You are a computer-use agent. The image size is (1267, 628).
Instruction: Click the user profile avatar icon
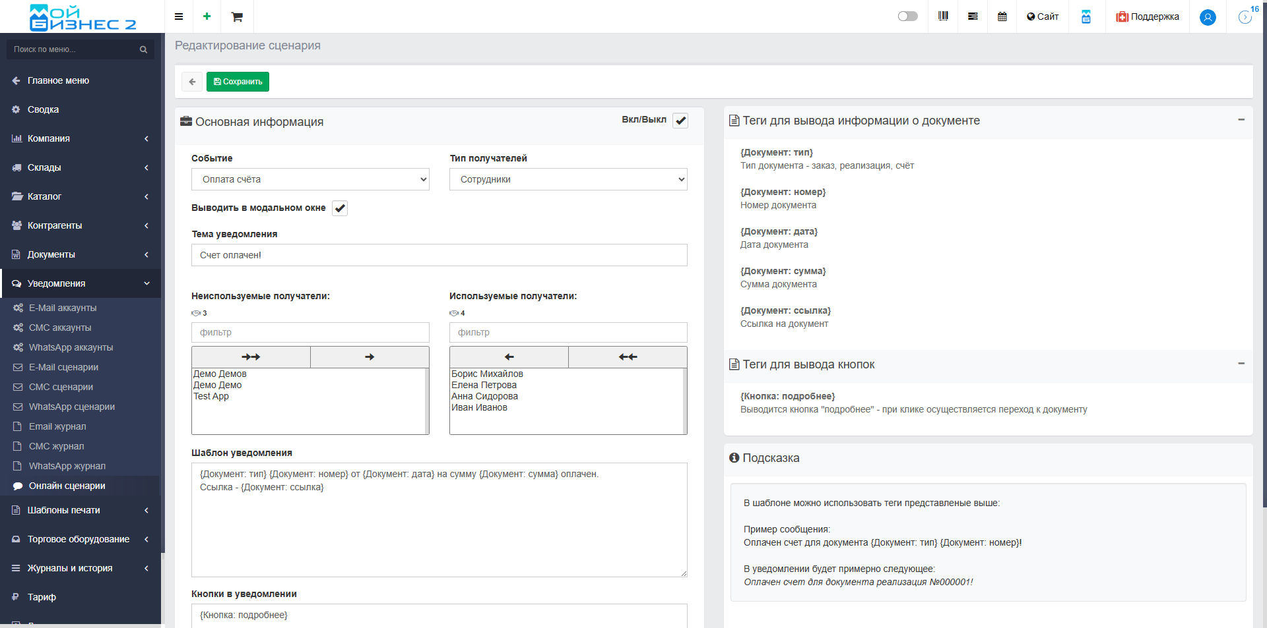click(1208, 17)
